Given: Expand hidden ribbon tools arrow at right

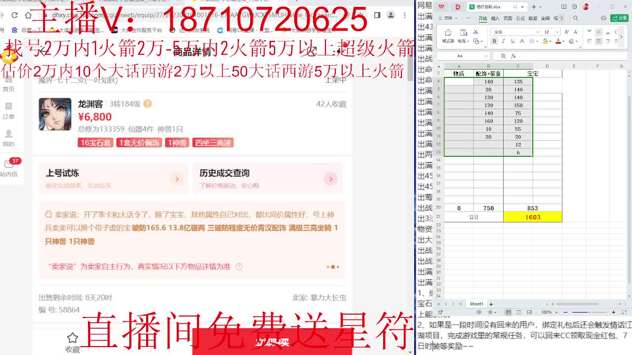Looking at the screenshot, I should [621, 37].
